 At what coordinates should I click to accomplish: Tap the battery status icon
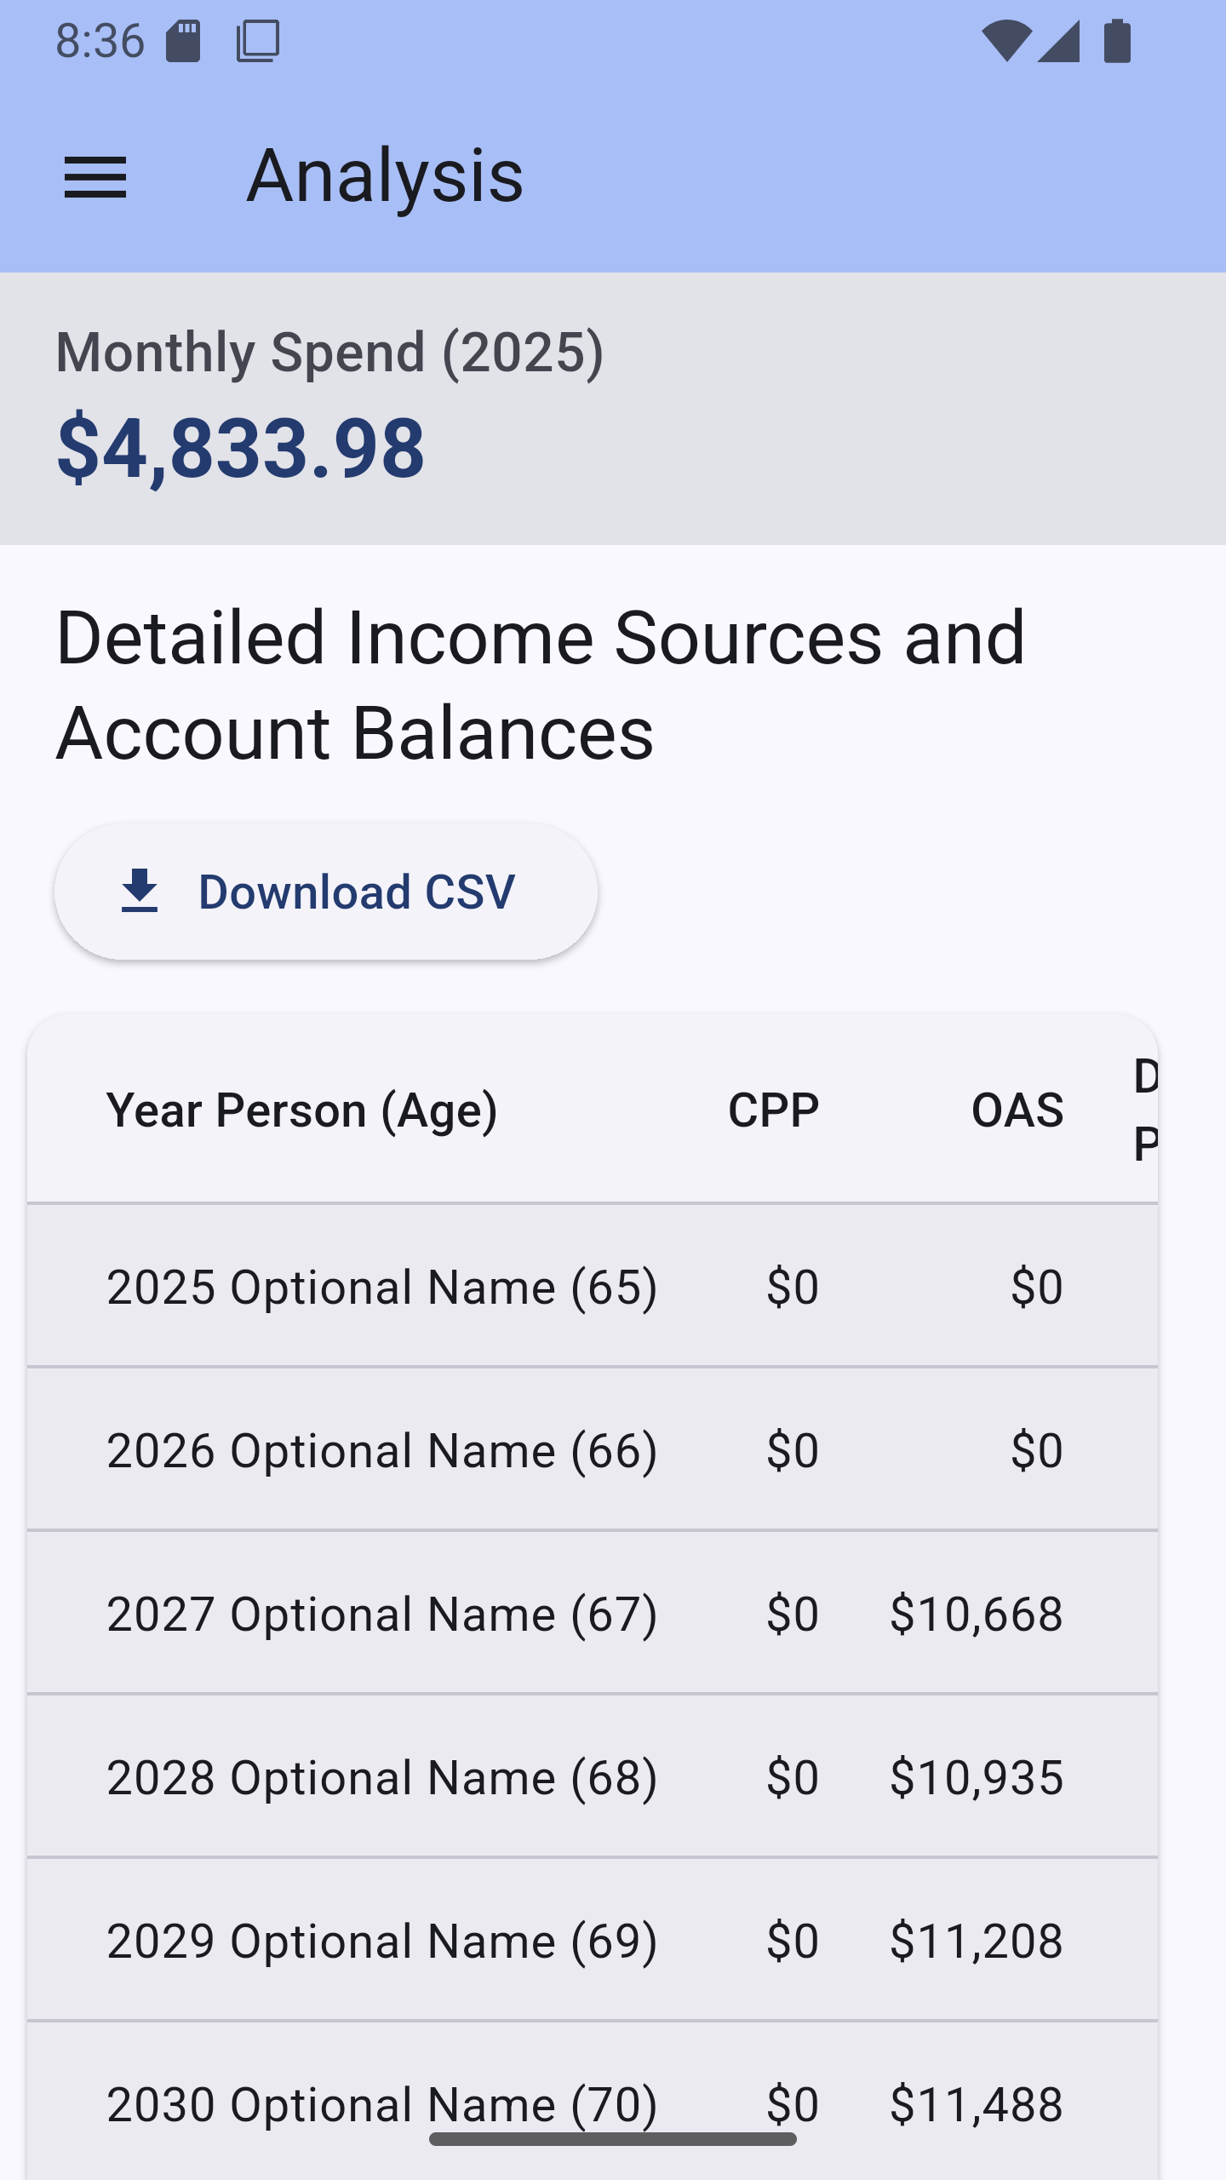pyautogui.click(x=1117, y=41)
